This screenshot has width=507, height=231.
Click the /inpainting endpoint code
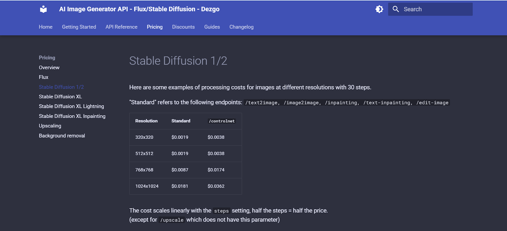tap(341, 103)
